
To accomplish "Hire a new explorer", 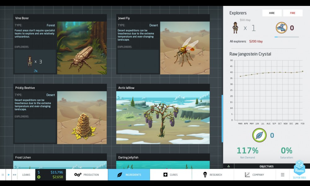I will pos(272,13).
